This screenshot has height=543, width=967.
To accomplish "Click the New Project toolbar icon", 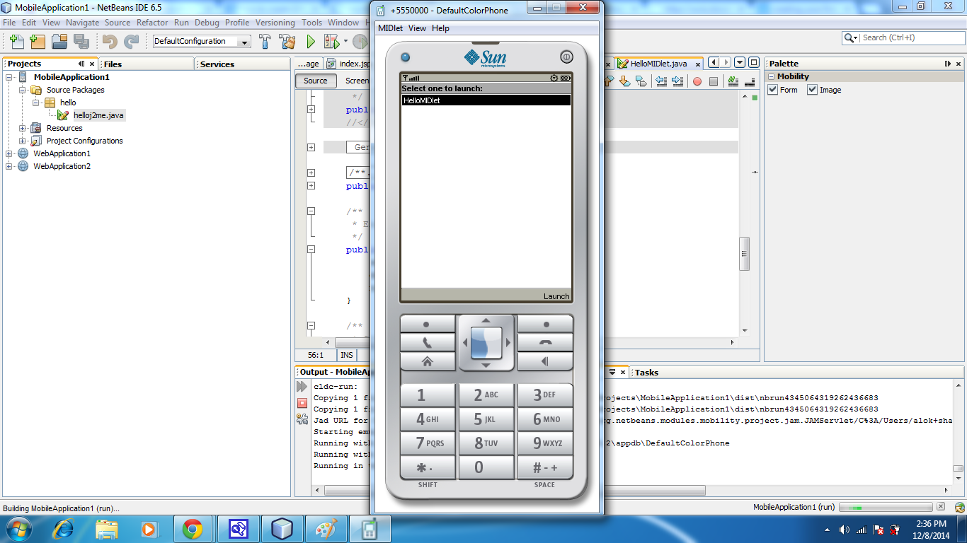I will coord(37,41).
